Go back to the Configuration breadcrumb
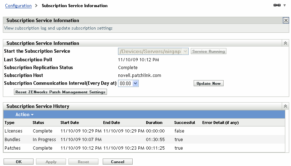The image size is (291, 166). 18,6
